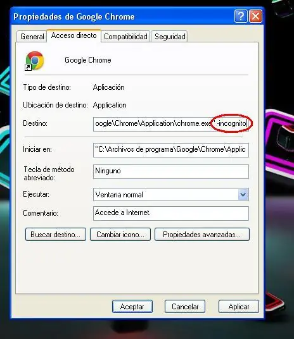
Task: Apply changes with the Aplicar button
Action: pyautogui.click(x=238, y=306)
